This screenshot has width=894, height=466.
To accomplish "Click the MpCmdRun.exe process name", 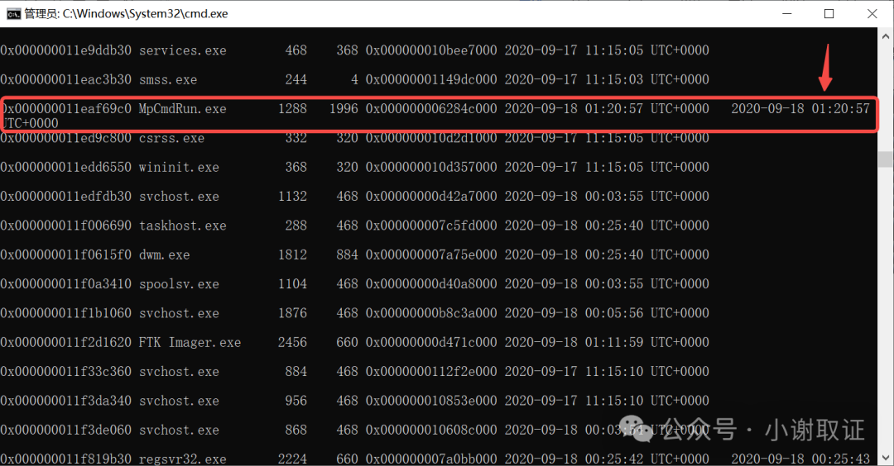I will pyautogui.click(x=182, y=109).
